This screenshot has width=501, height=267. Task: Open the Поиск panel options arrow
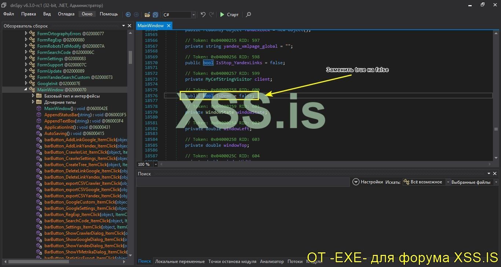point(489,173)
